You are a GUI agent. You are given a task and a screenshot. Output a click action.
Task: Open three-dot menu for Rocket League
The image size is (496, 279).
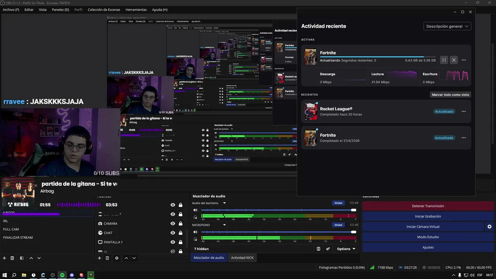(463, 112)
